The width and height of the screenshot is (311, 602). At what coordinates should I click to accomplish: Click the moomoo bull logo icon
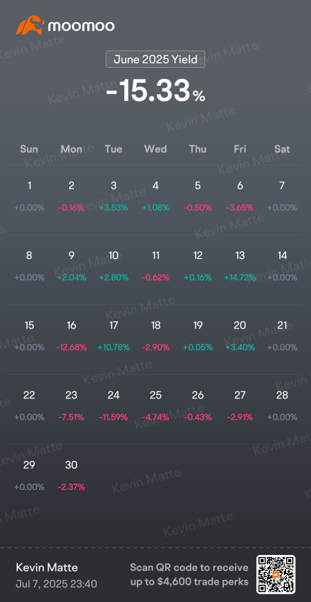30,26
